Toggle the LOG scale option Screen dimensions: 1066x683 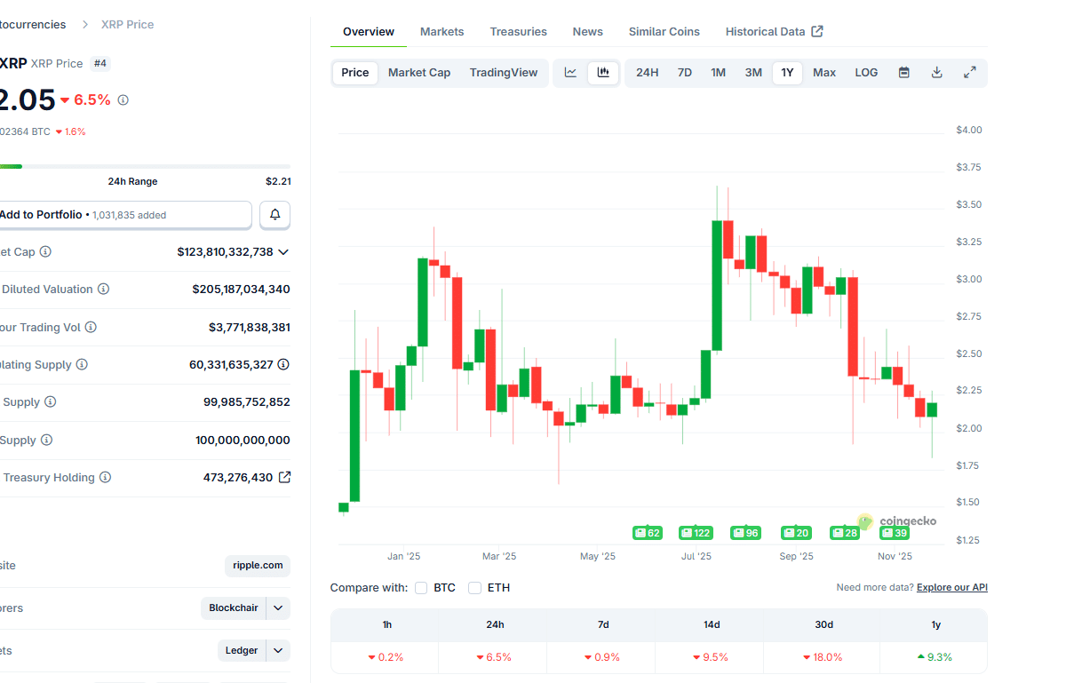[x=866, y=73]
